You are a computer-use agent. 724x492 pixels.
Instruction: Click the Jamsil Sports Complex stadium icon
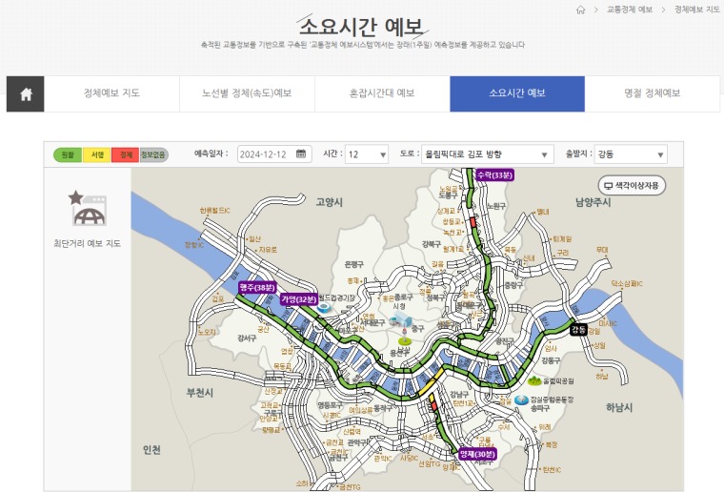tap(521, 400)
